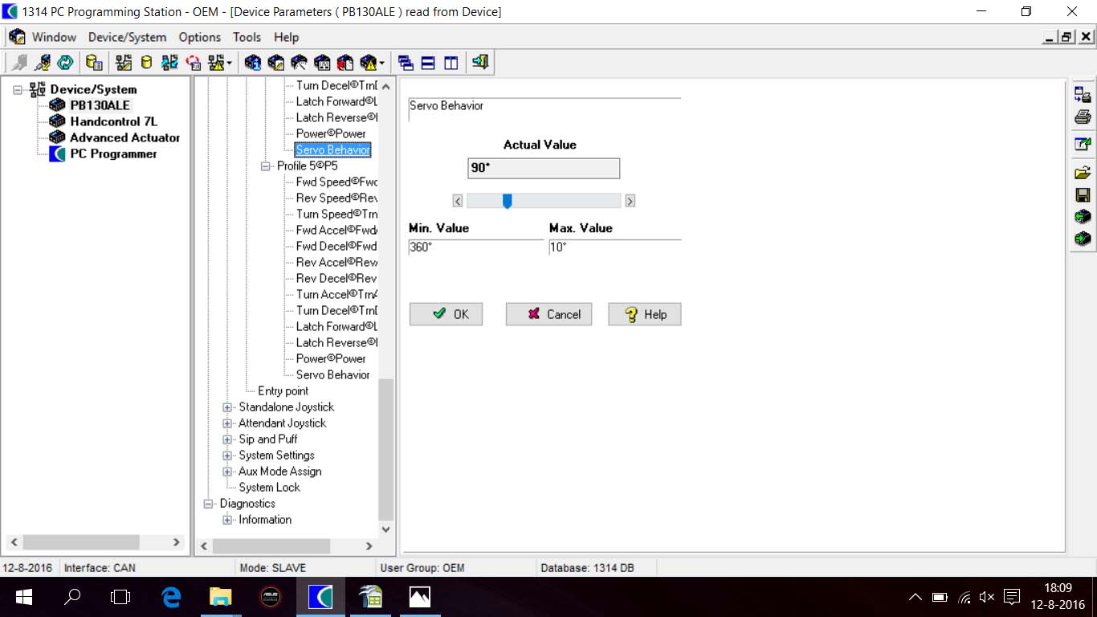Click the PB130ALE device icon in tree

click(57, 105)
